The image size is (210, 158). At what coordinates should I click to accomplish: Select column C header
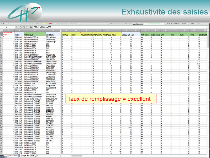[35, 31]
